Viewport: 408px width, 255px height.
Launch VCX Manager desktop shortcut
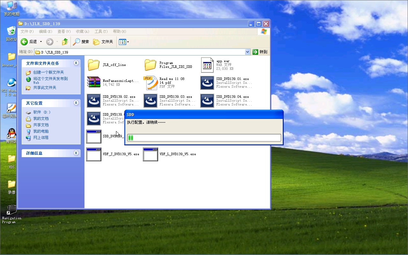point(11,87)
